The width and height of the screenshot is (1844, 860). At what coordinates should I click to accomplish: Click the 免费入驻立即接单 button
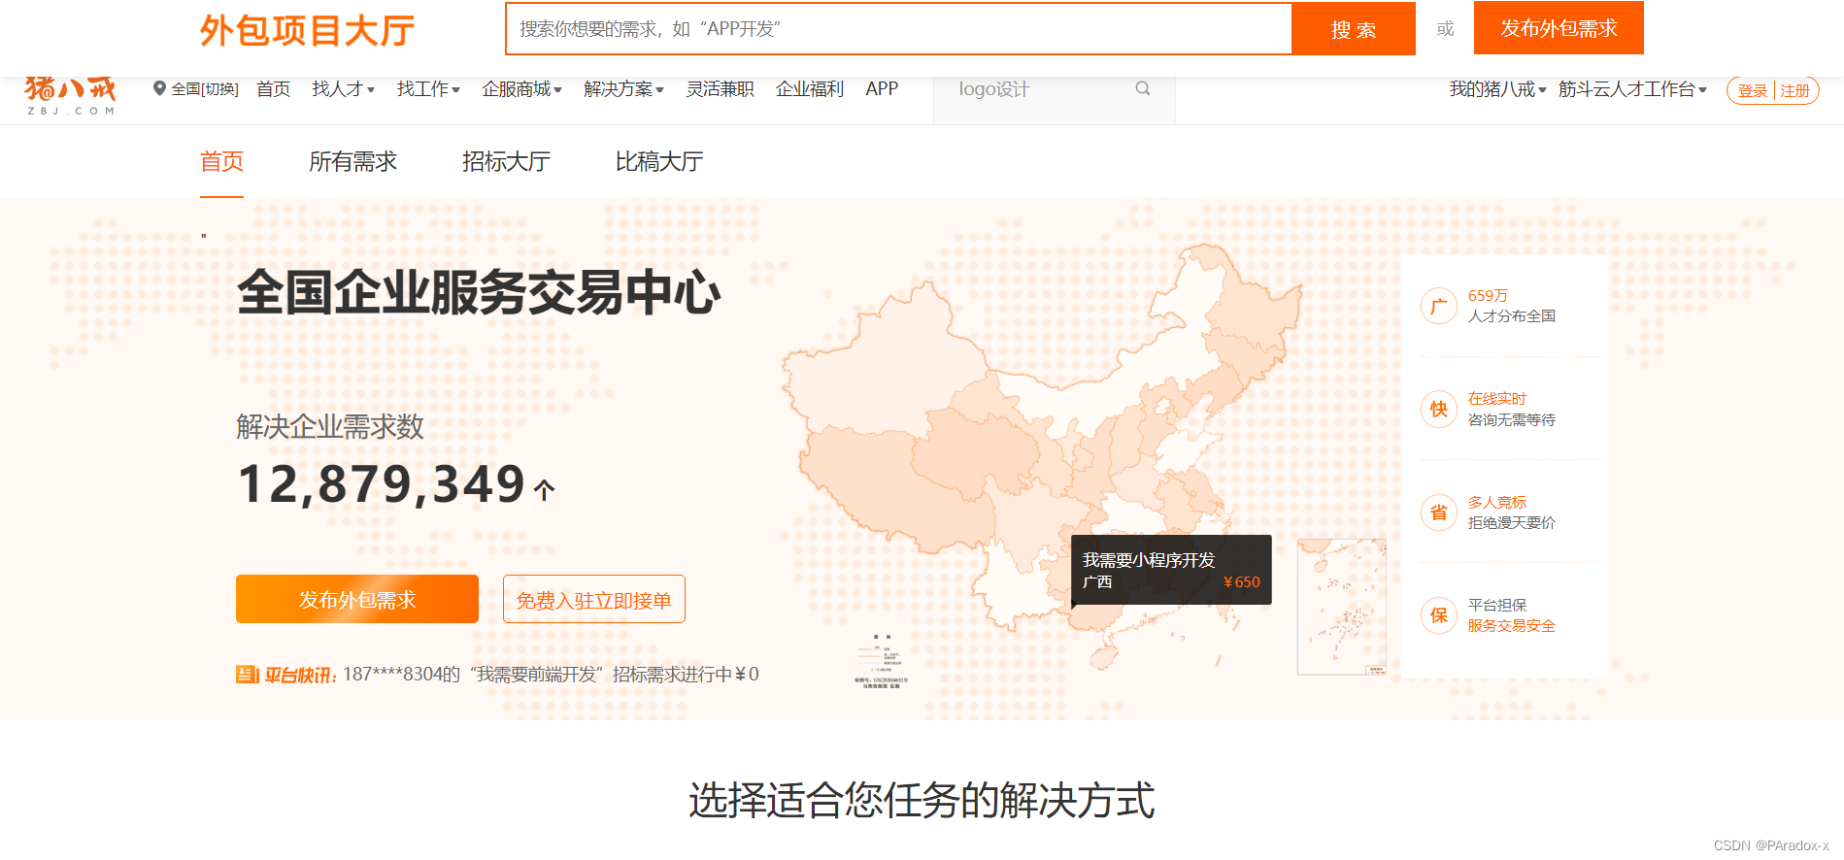594,599
